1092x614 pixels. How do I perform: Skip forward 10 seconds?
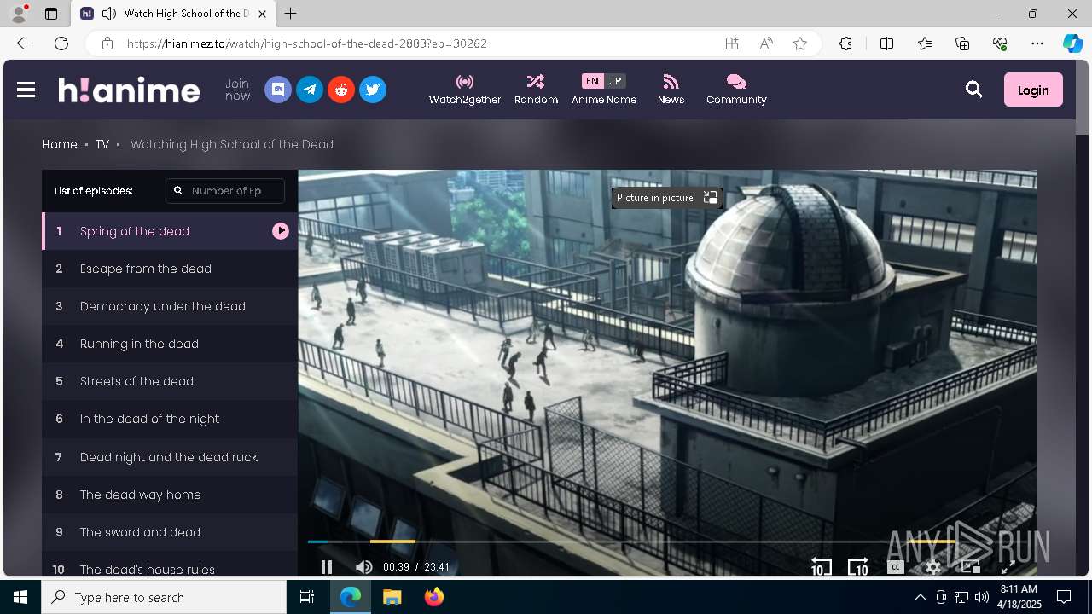(x=857, y=567)
